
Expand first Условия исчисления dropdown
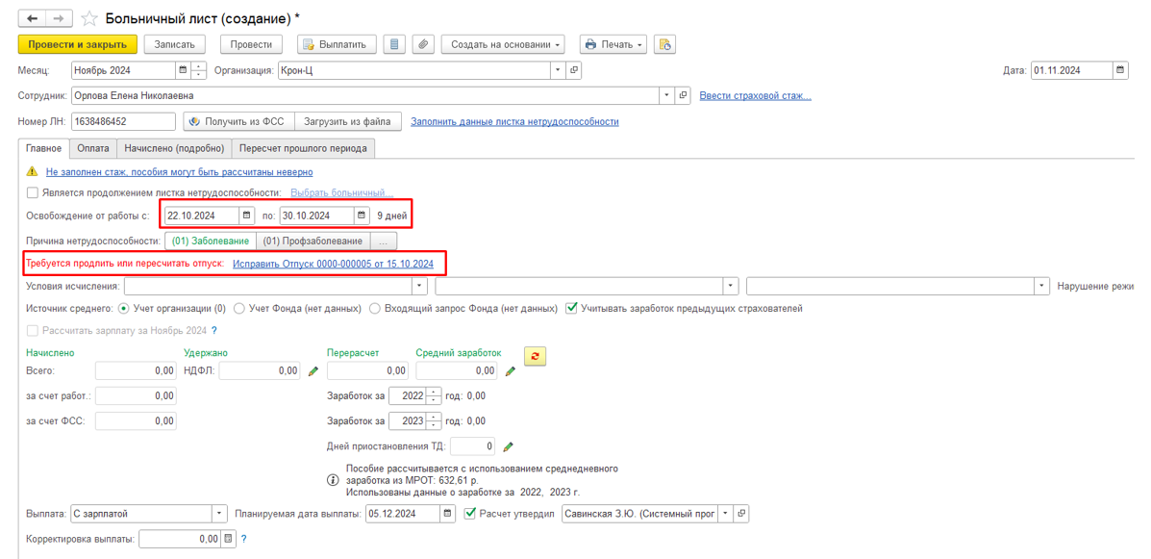point(419,285)
